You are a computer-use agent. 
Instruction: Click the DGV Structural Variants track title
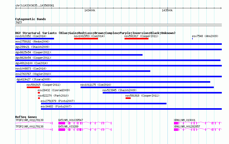(x=95, y=33)
